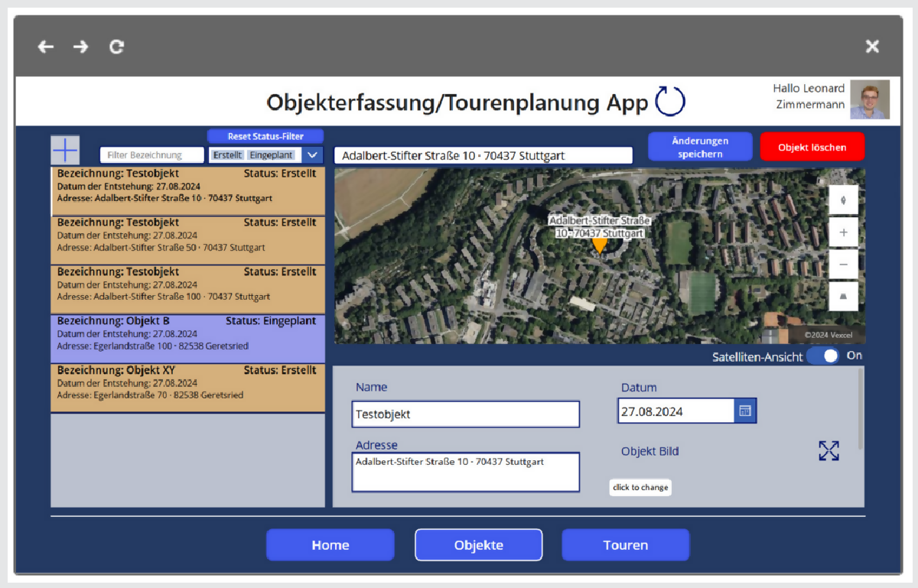Click the orange map pin marker
The width and height of the screenshot is (918, 588).
(600, 245)
